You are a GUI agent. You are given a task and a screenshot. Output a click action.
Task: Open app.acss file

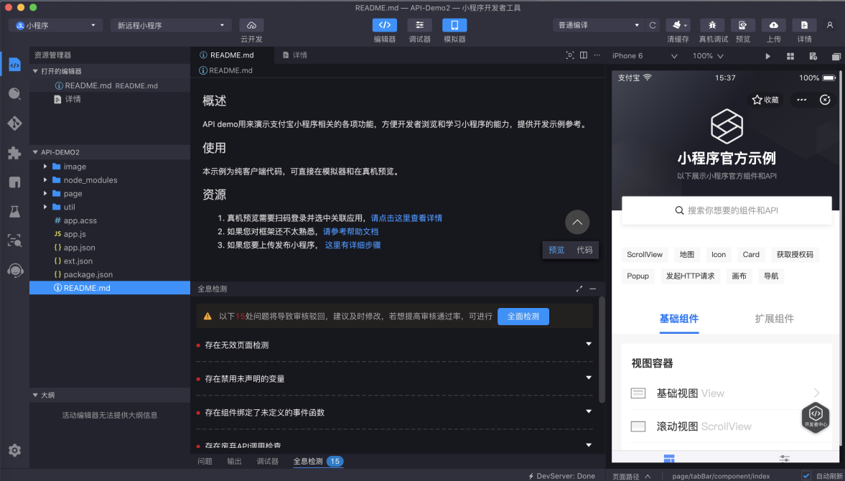click(80, 220)
